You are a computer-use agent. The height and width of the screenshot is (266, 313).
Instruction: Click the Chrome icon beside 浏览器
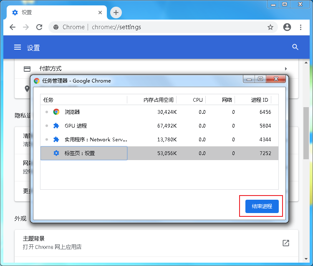point(56,112)
